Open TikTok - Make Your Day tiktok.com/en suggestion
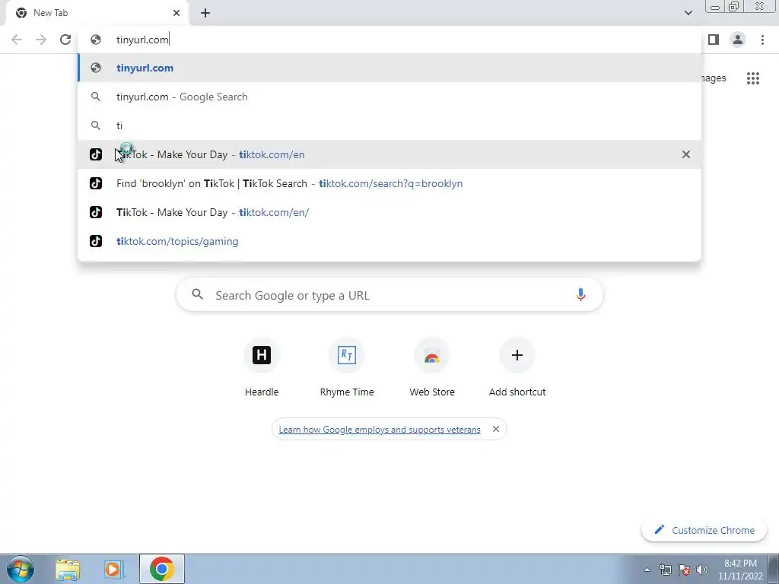This screenshot has height=584, width=779. pos(389,154)
